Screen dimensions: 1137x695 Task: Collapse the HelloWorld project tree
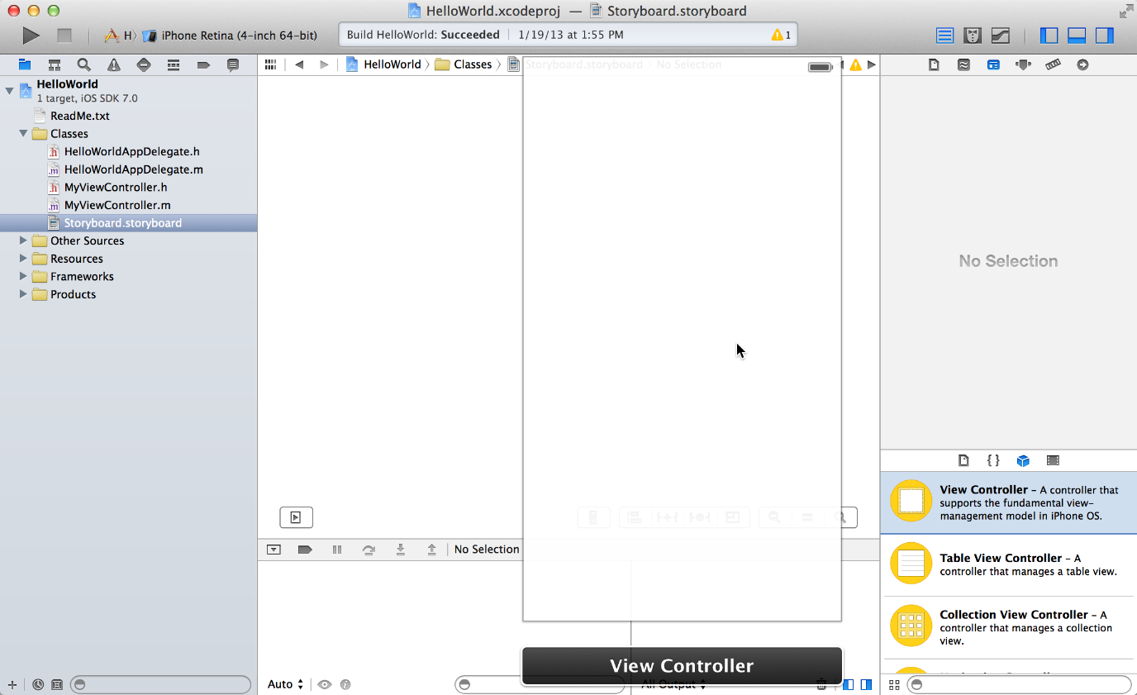[x=9, y=90]
